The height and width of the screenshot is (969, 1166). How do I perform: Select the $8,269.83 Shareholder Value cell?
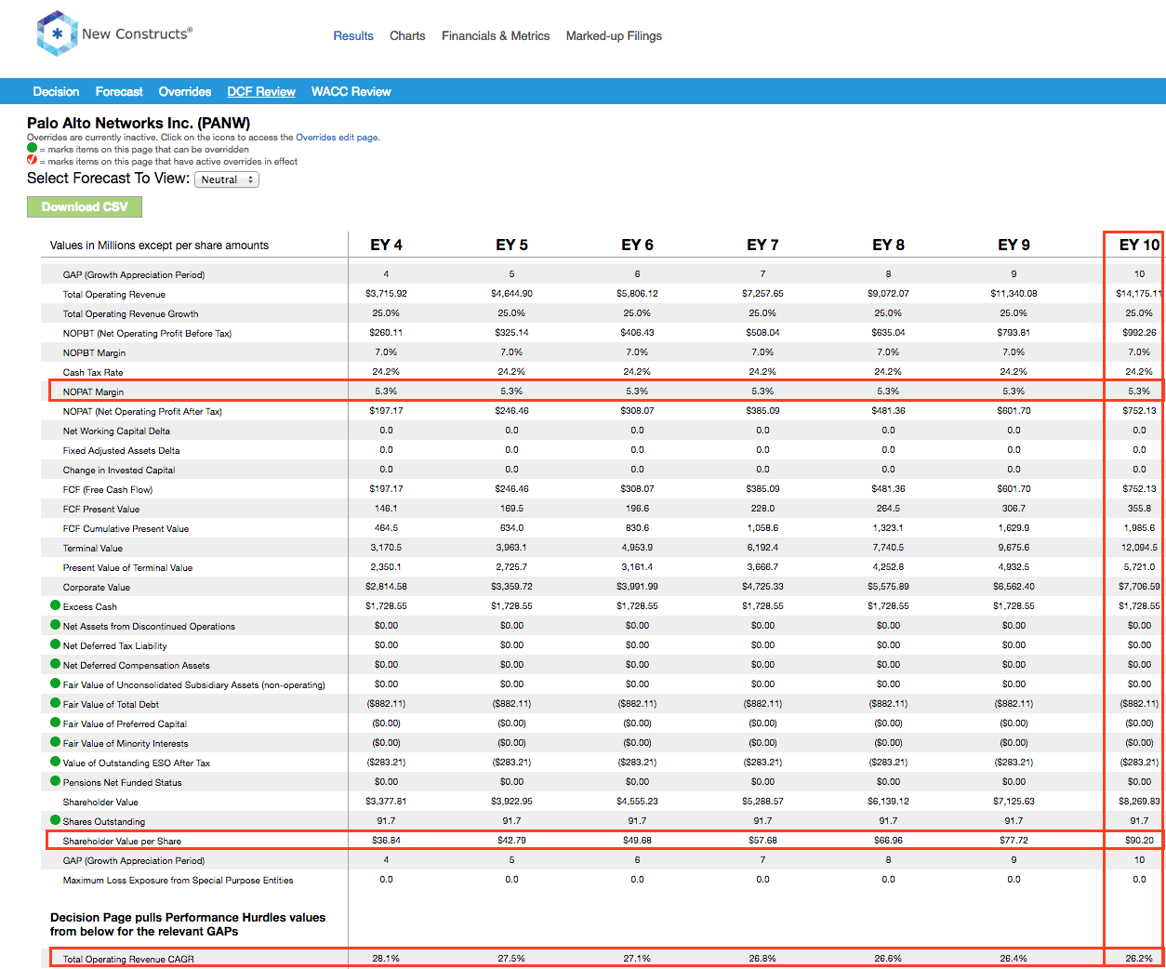pos(1139,801)
